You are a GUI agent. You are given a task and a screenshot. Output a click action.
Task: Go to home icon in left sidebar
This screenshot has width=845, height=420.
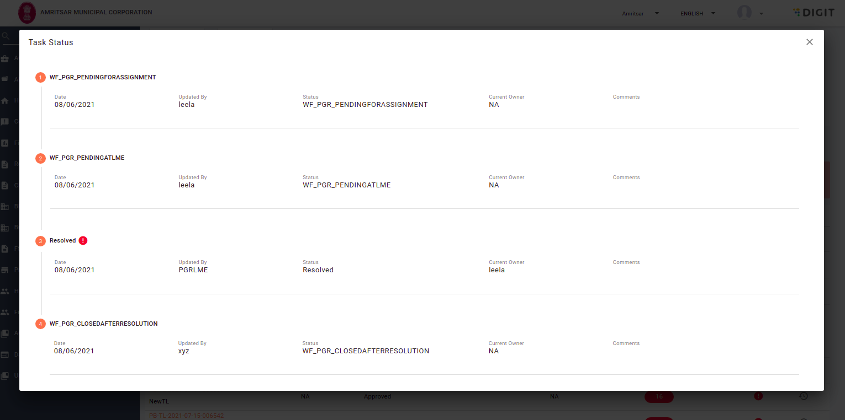tap(5, 101)
